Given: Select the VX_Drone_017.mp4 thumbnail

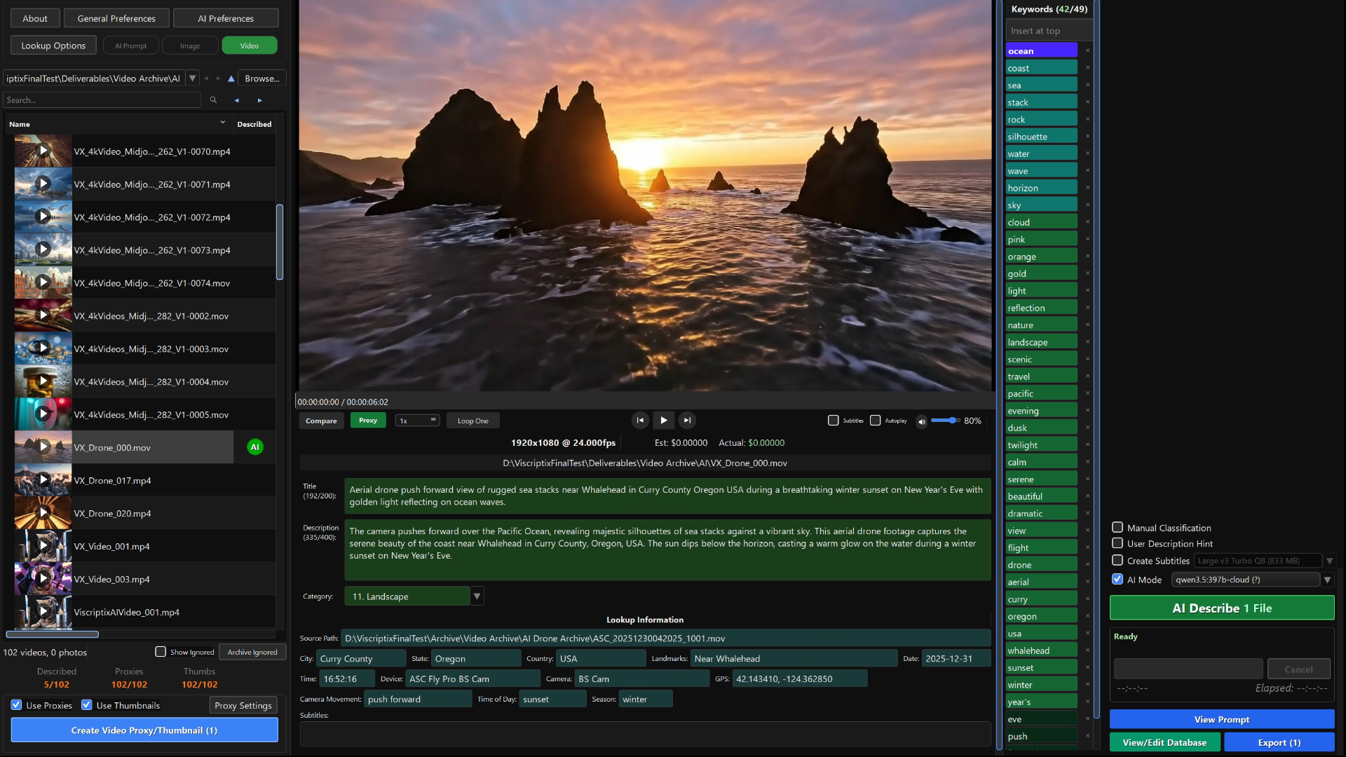Looking at the screenshot, I should coord(43,479).
